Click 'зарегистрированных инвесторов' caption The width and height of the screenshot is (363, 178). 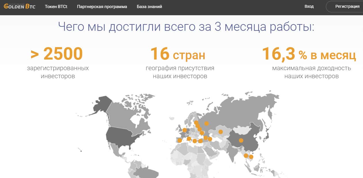58,72
